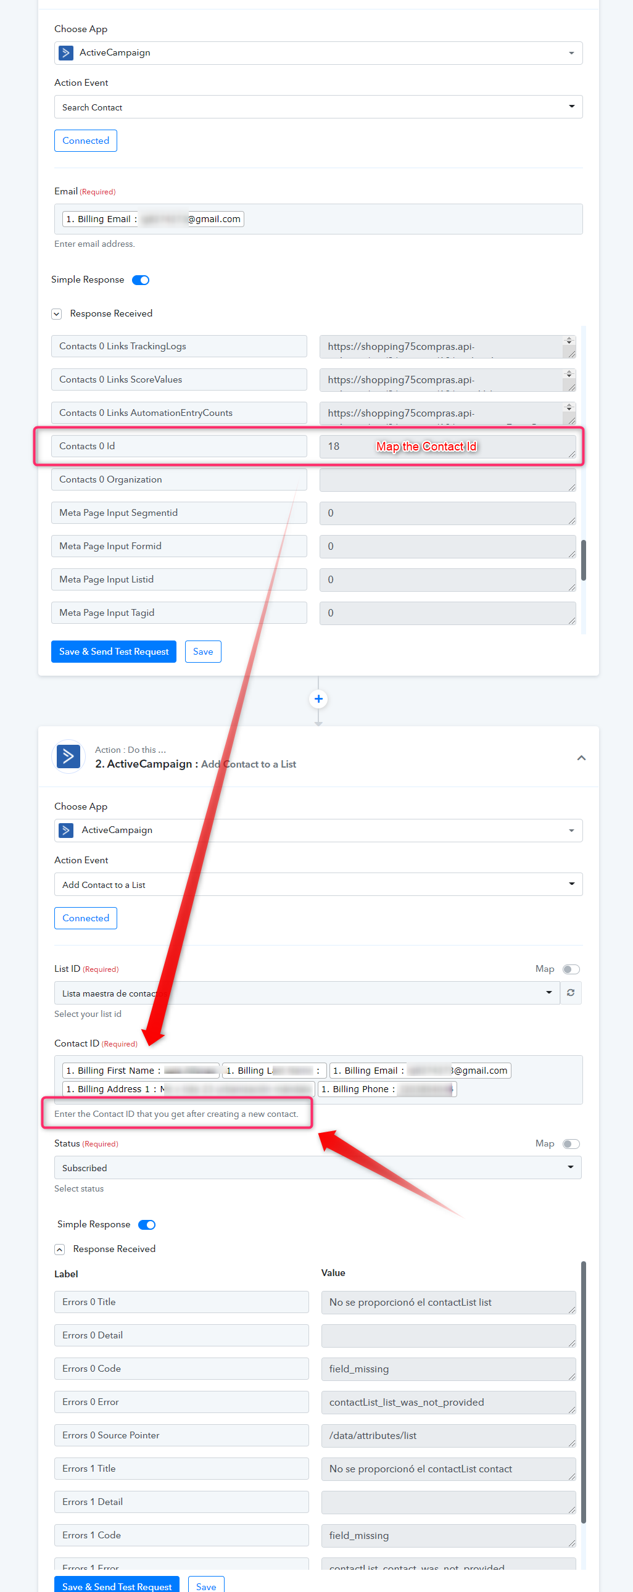Image resolution: width=633 pixels, height=1592 pixels.
Task: Click ActiveCampaign icon in second Choose App
Action: tap(66, 831)
